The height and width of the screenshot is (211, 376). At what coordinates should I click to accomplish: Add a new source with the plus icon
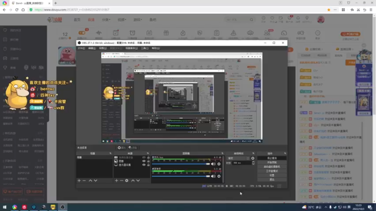[x=117, y=181]
